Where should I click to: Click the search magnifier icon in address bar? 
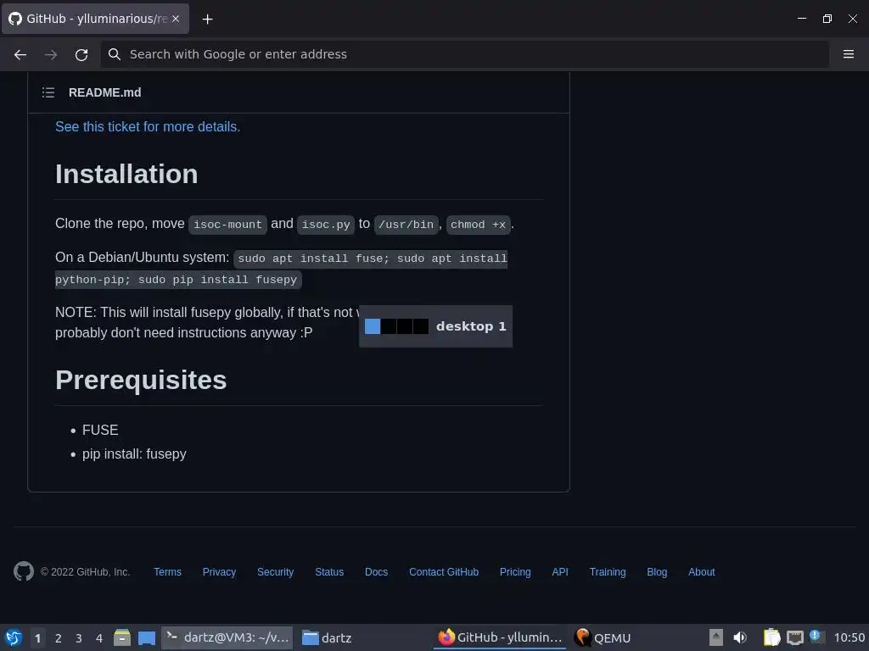click(x=115, y=54)
